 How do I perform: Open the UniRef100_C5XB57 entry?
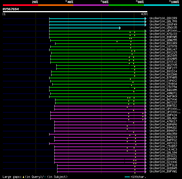[x=163, y=147]
